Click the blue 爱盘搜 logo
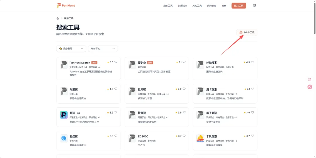Viewport: 316px width, 158px height. click(64, 138)
